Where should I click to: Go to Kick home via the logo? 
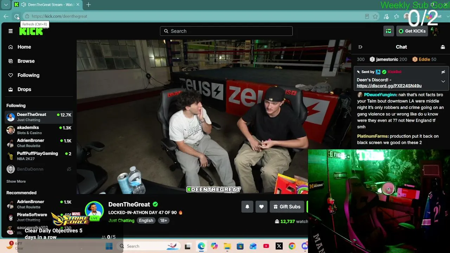pyautogui.click(x=31, y=31)
